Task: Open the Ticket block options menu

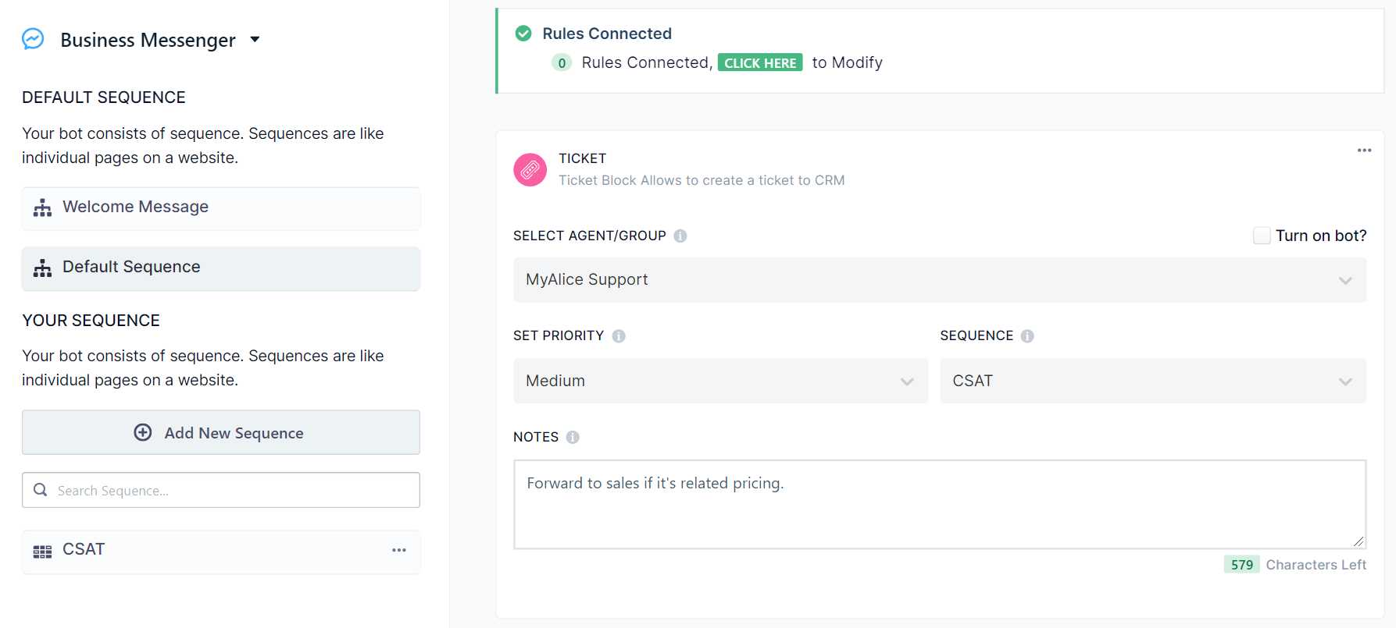Action: click(1364, 151)
